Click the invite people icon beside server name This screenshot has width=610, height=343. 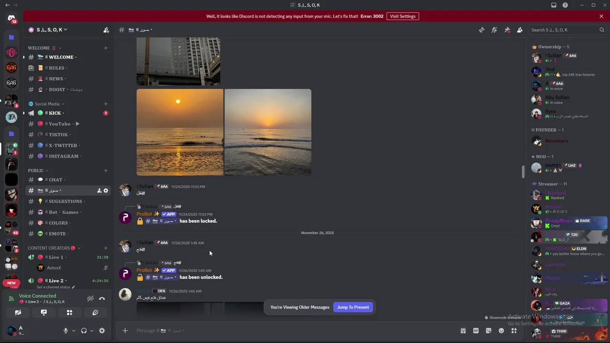(106, 30)
